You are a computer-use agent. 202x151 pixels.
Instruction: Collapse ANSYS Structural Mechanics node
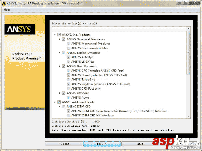[x=59, y=39]
